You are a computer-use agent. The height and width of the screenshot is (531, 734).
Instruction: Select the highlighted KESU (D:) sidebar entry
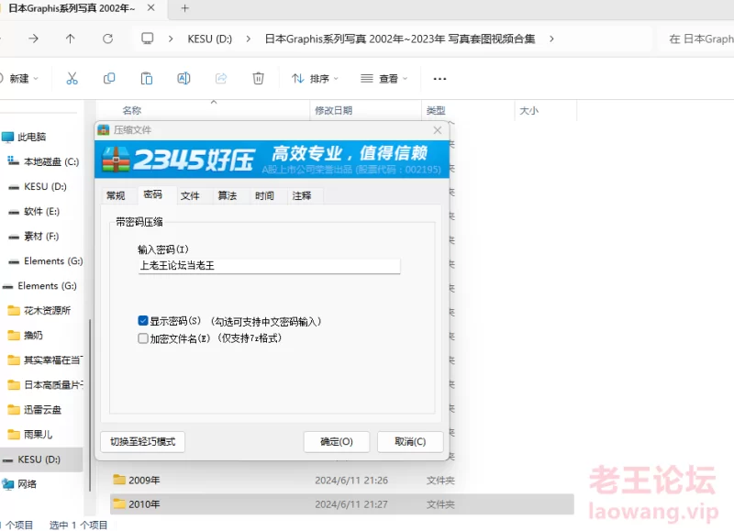click(41, 459)
